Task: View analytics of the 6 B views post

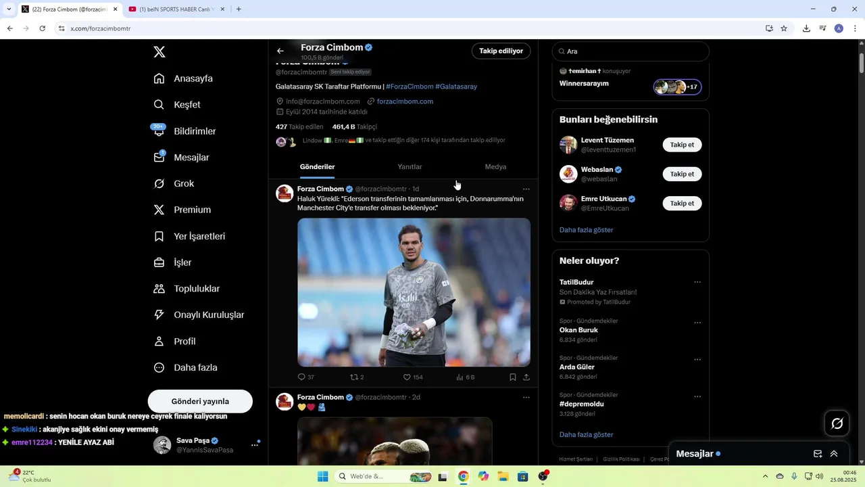Action: 466,377
